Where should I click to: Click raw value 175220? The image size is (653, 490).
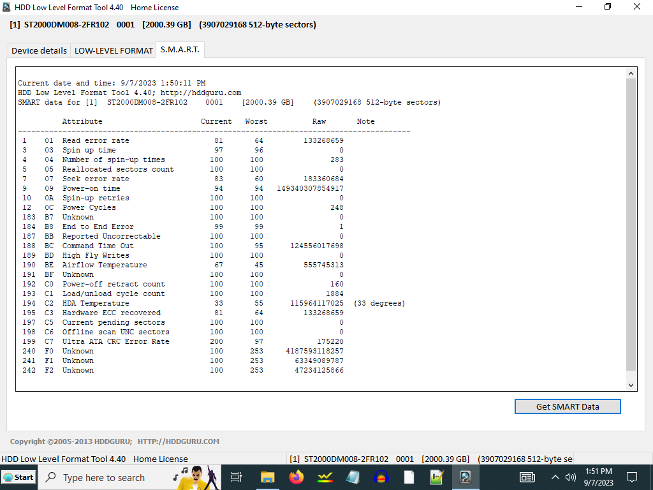pyautogui.click(x=330, y=342)
